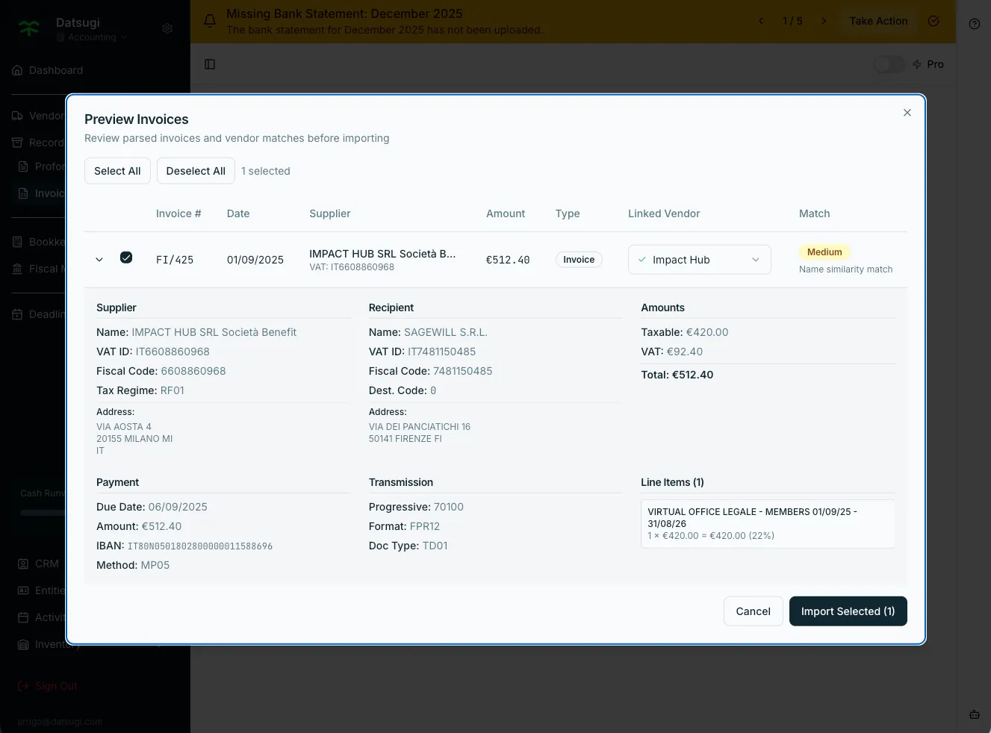This screenshot has width=991, height=733.
Task: Toggle the Pro switch
Action: [889, 64]
